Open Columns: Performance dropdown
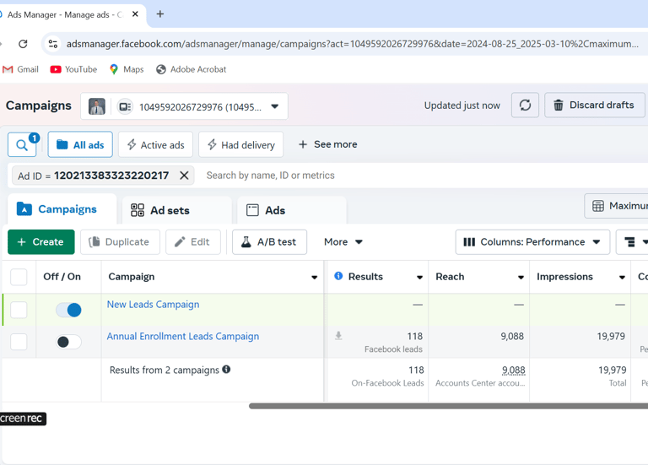 [532, 242]
